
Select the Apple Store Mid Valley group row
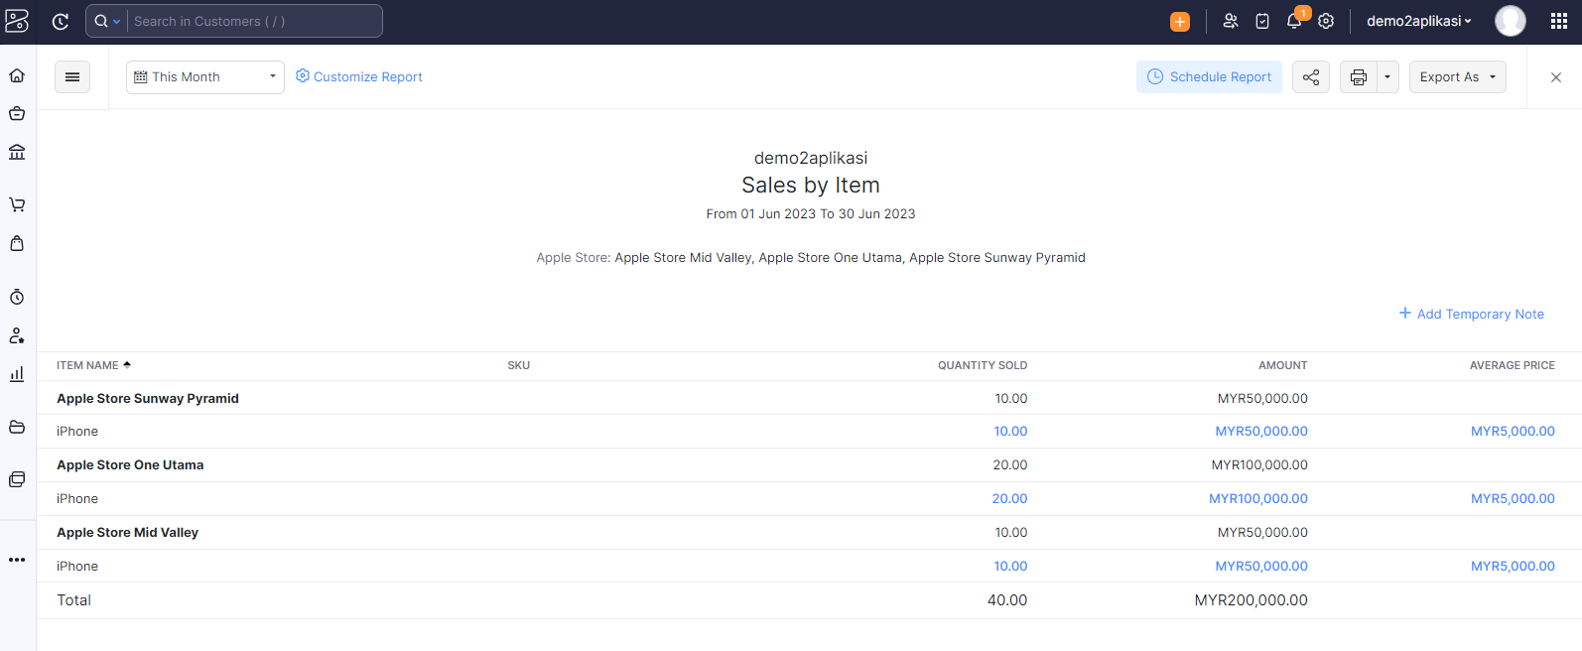809,532
